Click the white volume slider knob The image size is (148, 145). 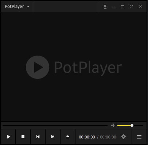pos(132,125)
